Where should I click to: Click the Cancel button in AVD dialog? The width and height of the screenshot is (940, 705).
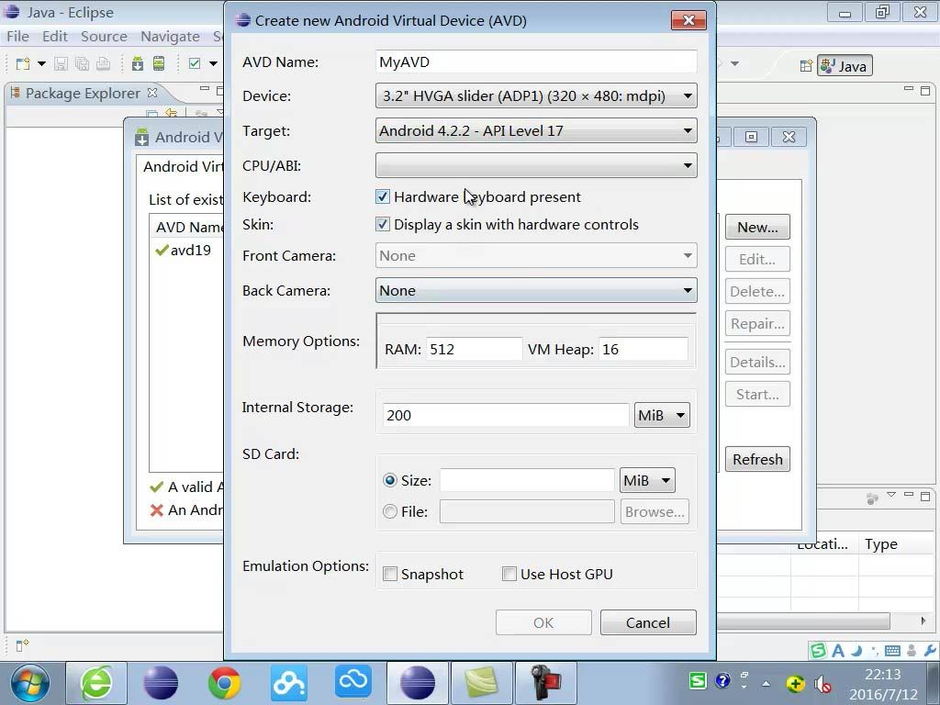(x=648, y=623)
